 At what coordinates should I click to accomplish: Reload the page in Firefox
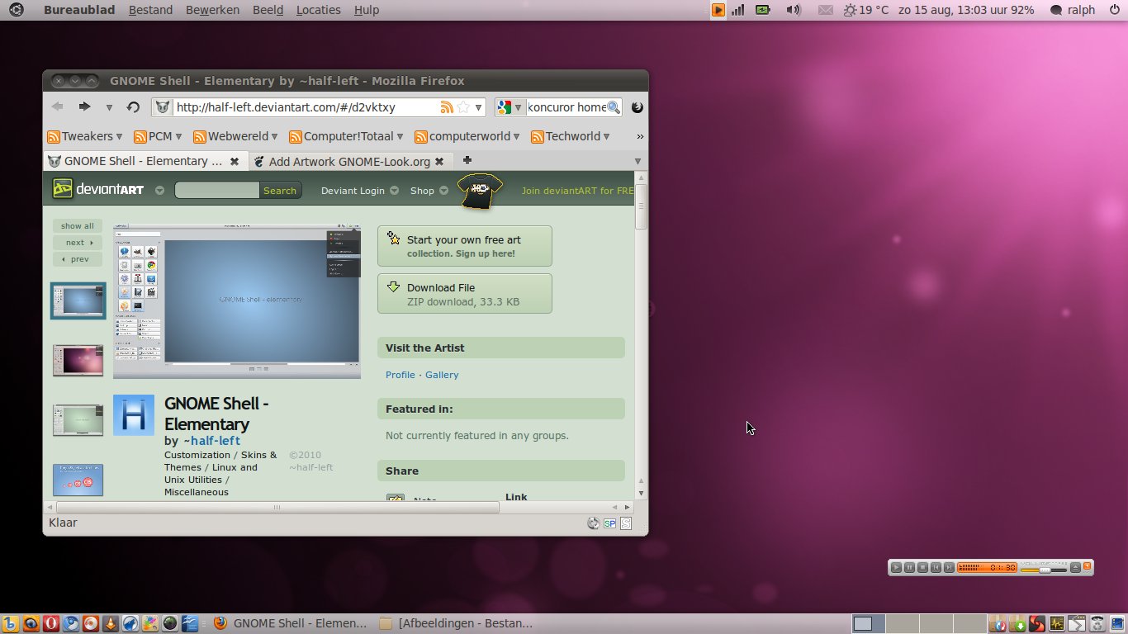pyautogui.click(x=133, y=107)
